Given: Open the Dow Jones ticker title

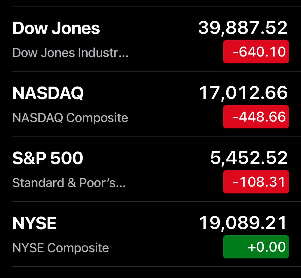Looking at the screenshot, I should (x=56, y=28).
